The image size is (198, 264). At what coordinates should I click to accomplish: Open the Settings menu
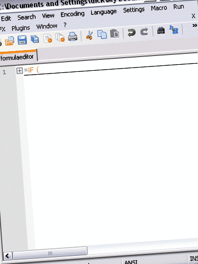(x=134, y=10)
